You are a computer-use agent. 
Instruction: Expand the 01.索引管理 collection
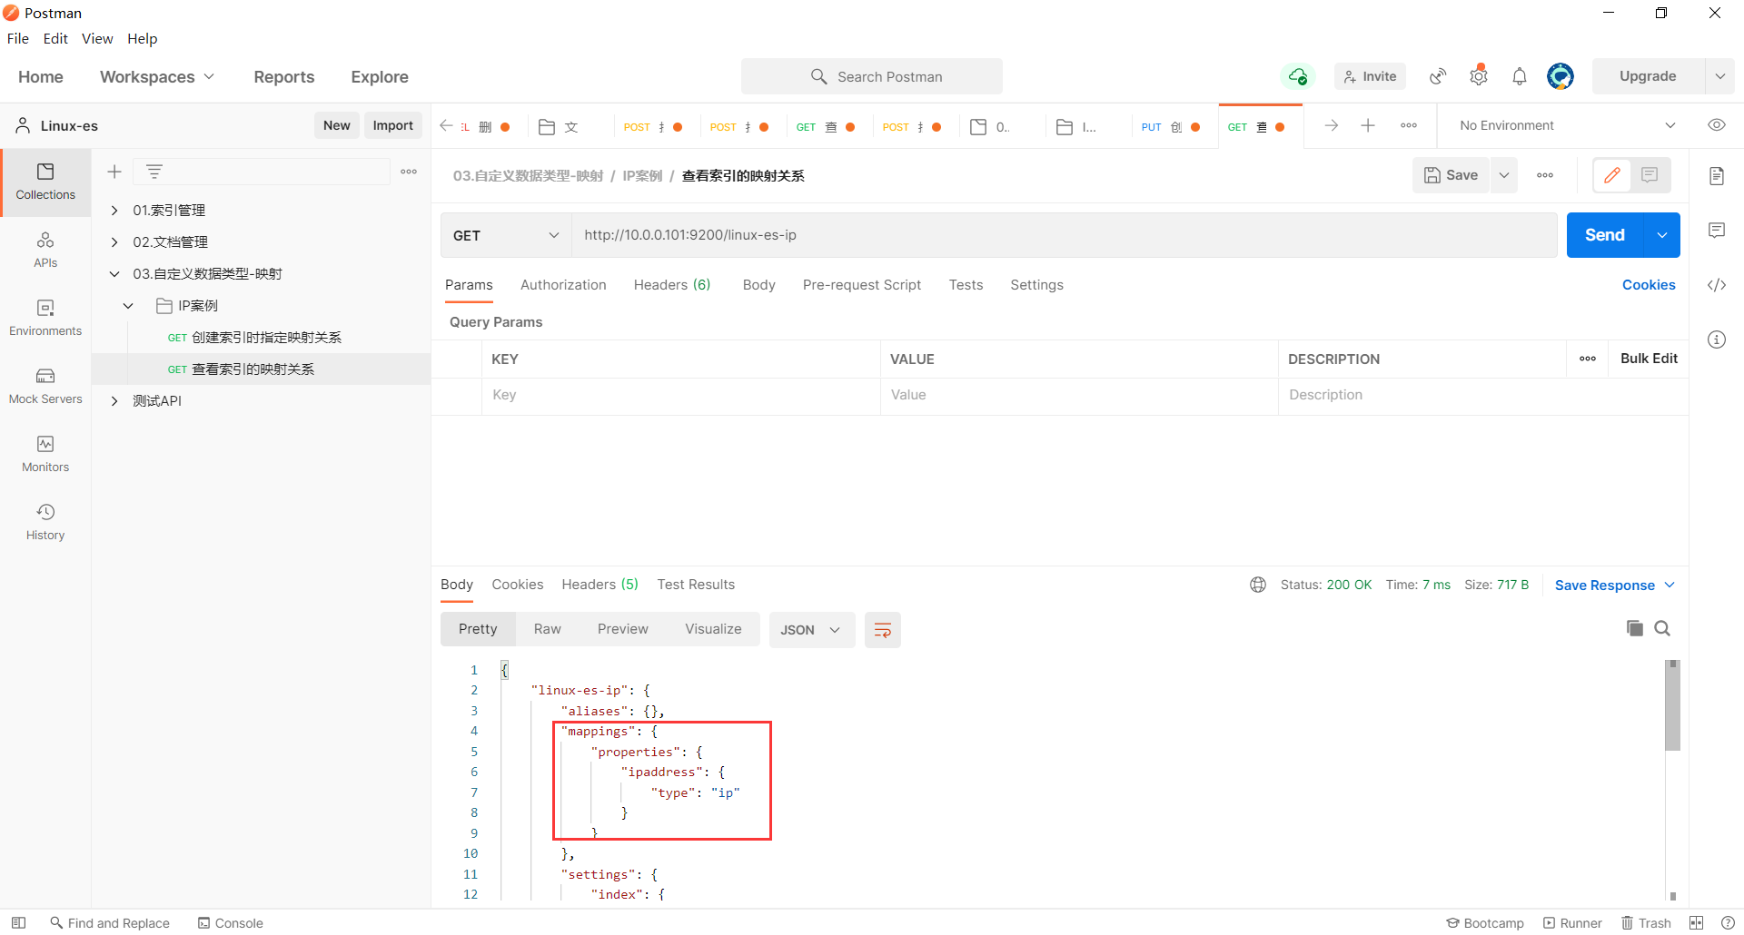pyautogui.click(x=114, y=211)
